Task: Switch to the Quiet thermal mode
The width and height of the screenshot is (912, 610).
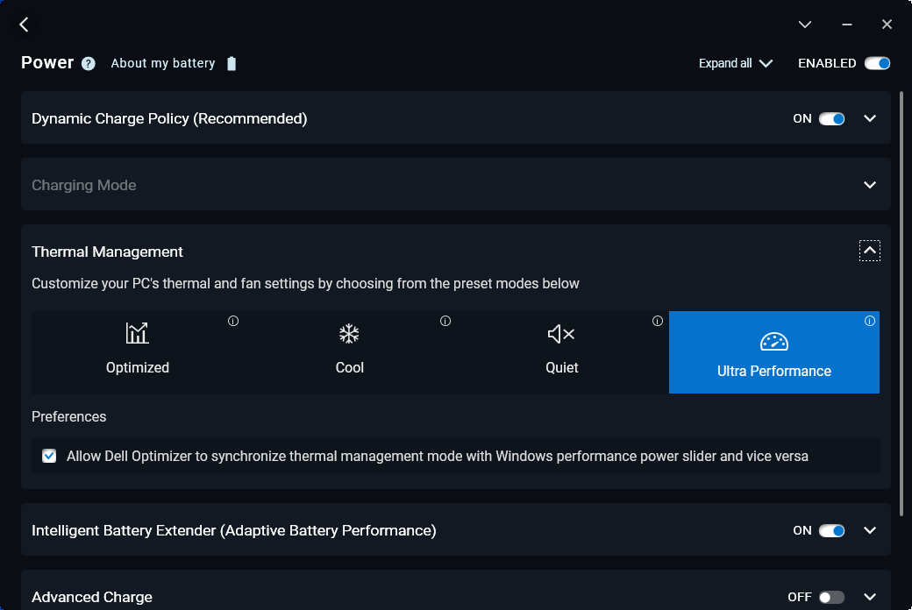Action: coord(562,351)
